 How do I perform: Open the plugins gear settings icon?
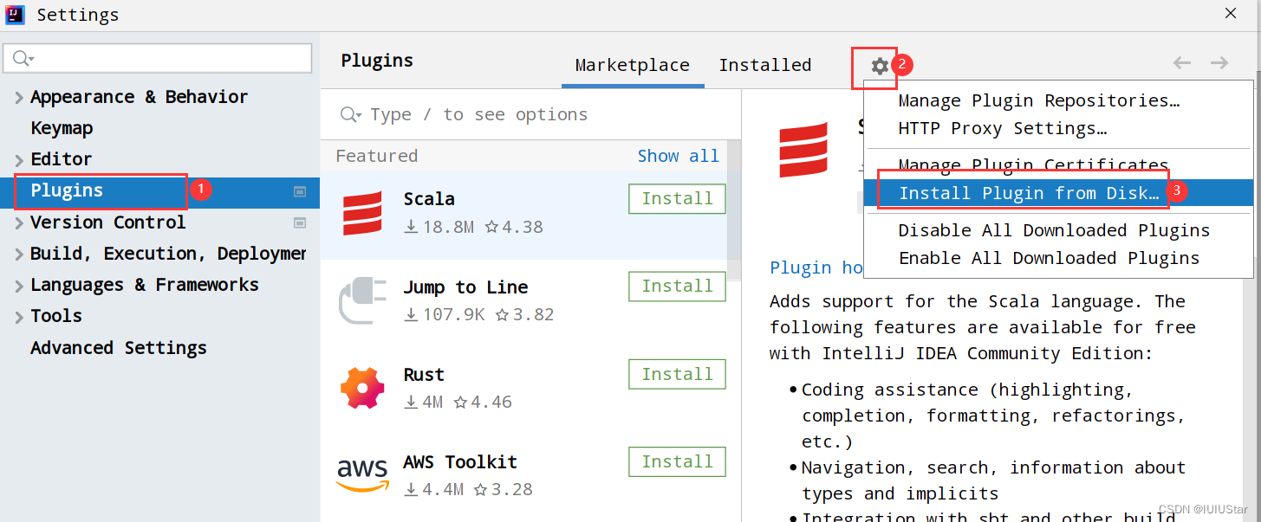[x=880, y=66]
